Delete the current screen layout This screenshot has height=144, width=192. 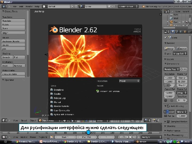76,6
